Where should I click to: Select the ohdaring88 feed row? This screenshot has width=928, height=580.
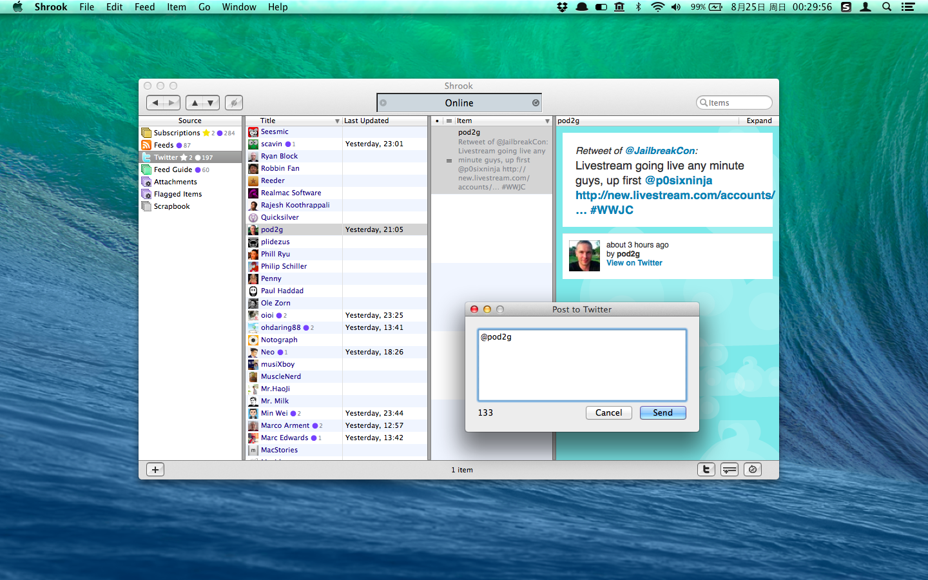(336, 328)
